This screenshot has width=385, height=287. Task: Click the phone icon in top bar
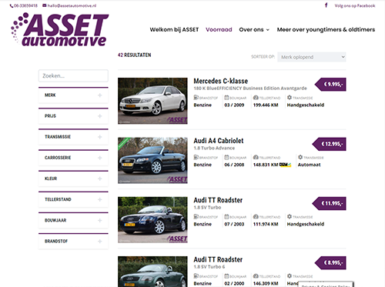click(12, 5)
